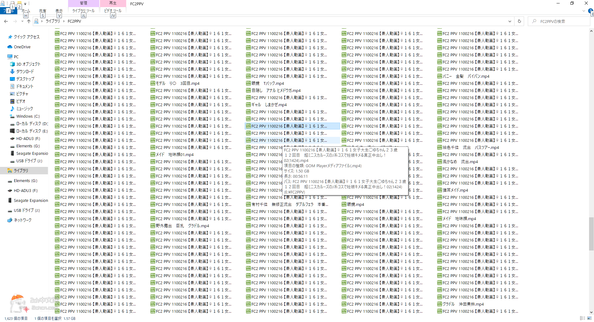
Task: Switch to large thumbnails view in status bar
Action: pos(589,318)
